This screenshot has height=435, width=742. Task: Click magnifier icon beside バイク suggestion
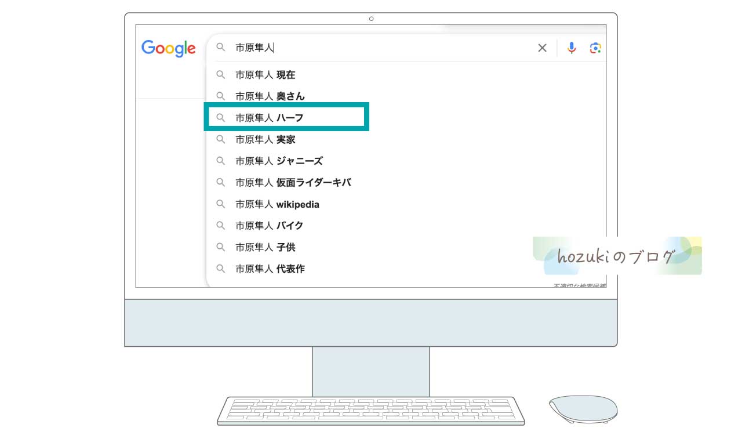220,225
